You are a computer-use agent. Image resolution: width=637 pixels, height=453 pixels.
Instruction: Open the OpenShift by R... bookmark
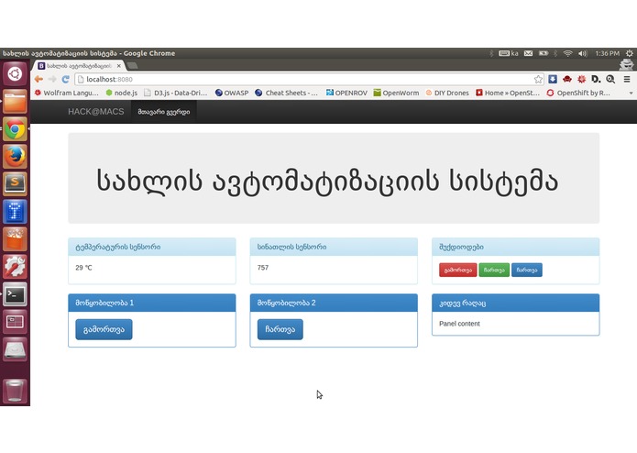tap(578, 93)
